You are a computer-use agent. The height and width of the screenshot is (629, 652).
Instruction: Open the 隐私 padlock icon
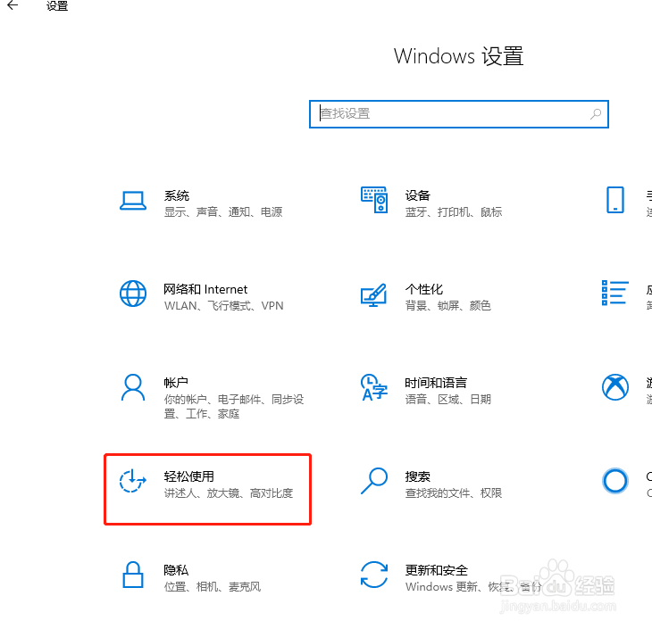133,575
